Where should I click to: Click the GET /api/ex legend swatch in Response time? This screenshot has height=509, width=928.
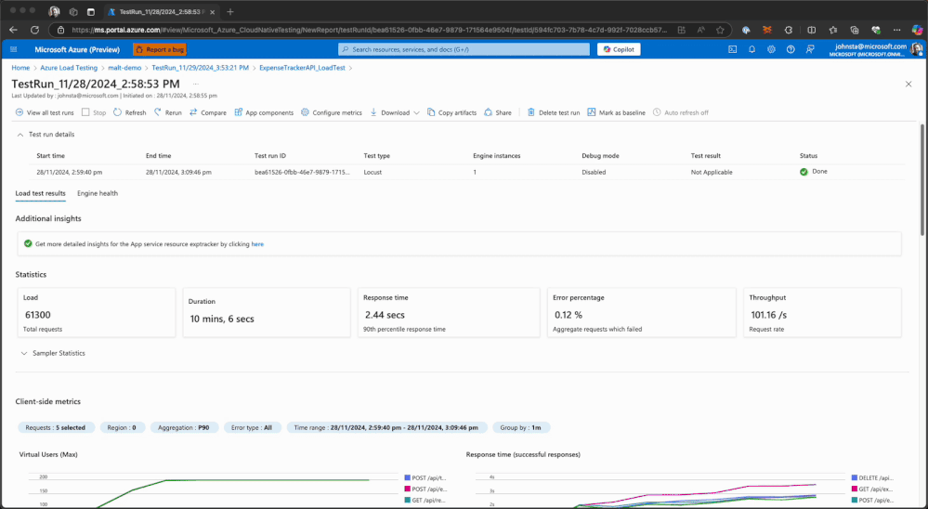coord(855,489)
